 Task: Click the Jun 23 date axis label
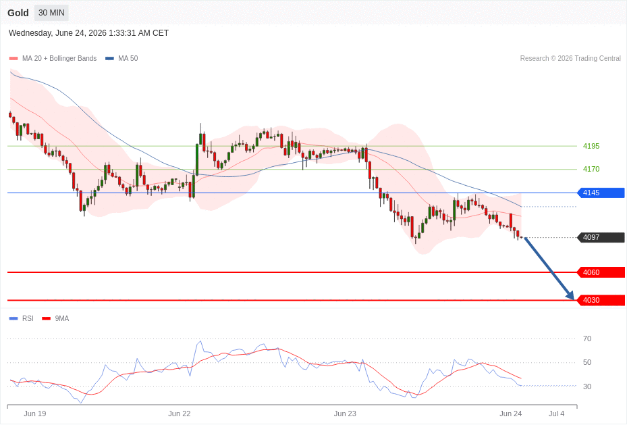point(345,414)
